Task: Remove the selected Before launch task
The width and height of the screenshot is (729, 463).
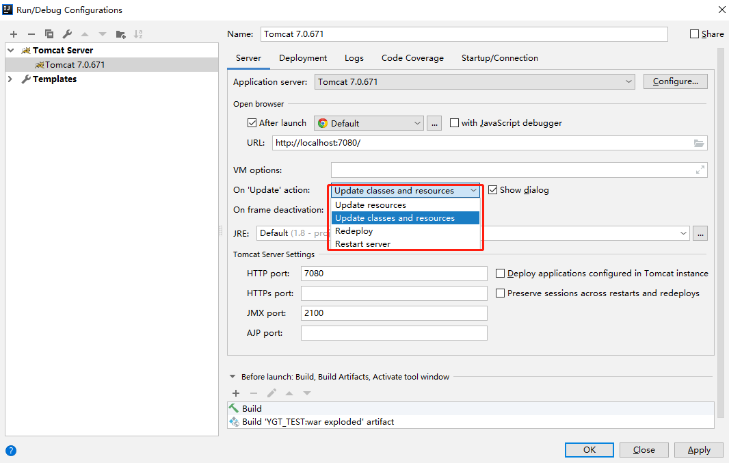Action: pos(254,393)
